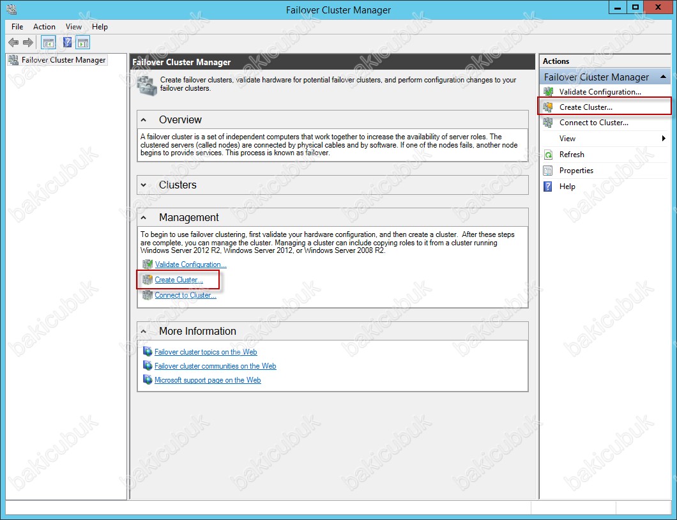Click the globe icon beside Microsoft support page
Image resolution: width=677 pixels, height=520 pixels.
point(148,380)
